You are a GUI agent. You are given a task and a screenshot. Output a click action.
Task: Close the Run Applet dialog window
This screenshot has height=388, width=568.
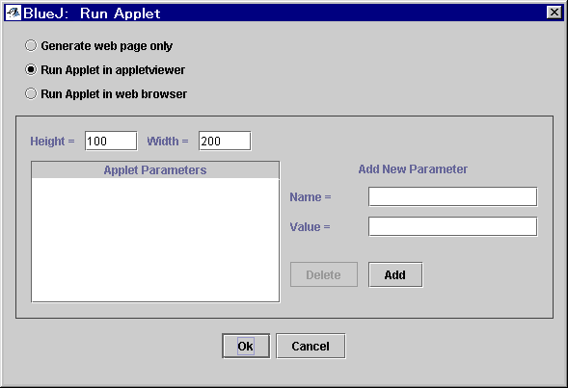554,13
